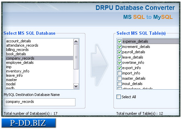Enable the Select All checkbox

pyautogui.click(x=118, y=97)
